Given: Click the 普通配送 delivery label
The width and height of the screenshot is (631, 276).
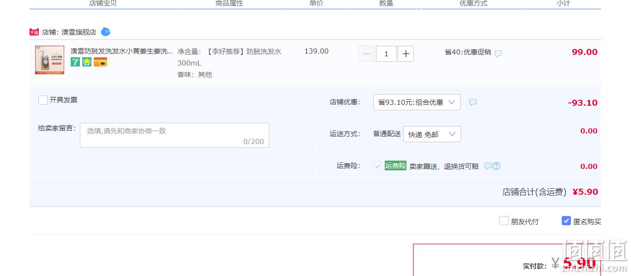Looking at the screenshot, I should point(387,134).
